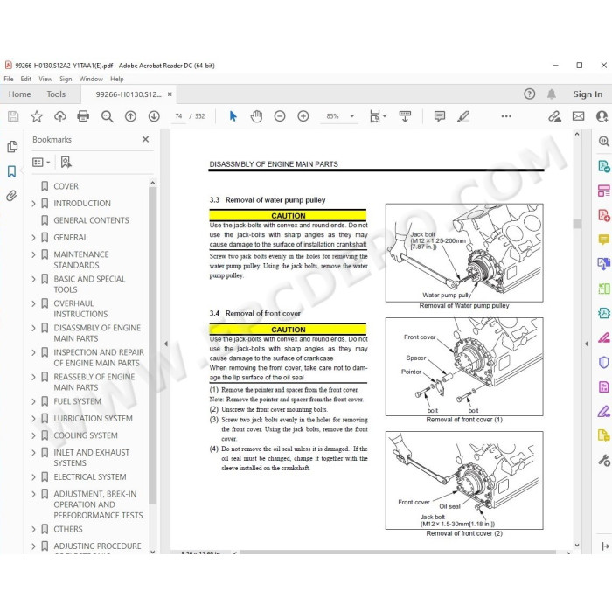Viewport: 612px width, 612px height.
Task: Expand right tools pane bottom arrow
Action: (605, 546)
